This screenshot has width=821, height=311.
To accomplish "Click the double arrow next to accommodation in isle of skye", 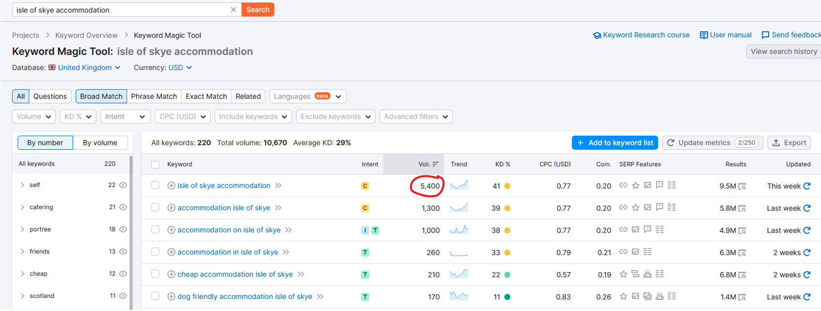I will pyautogui.click(x=286, y=252).
